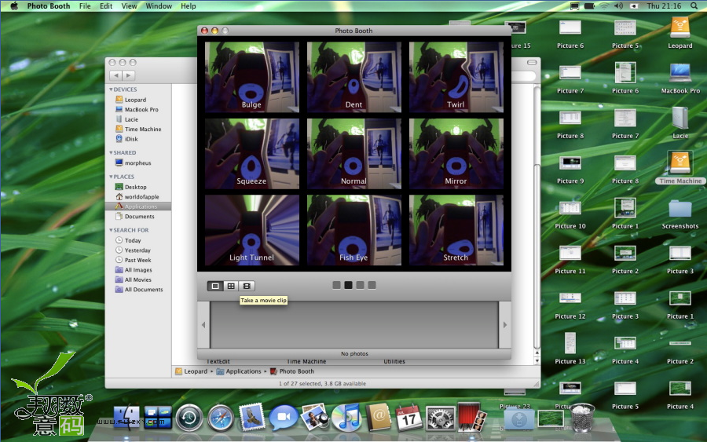Click Applications in the Finder path bar
Image resolution: width=707 pixels, height=442 pixels.
[239, 371]
